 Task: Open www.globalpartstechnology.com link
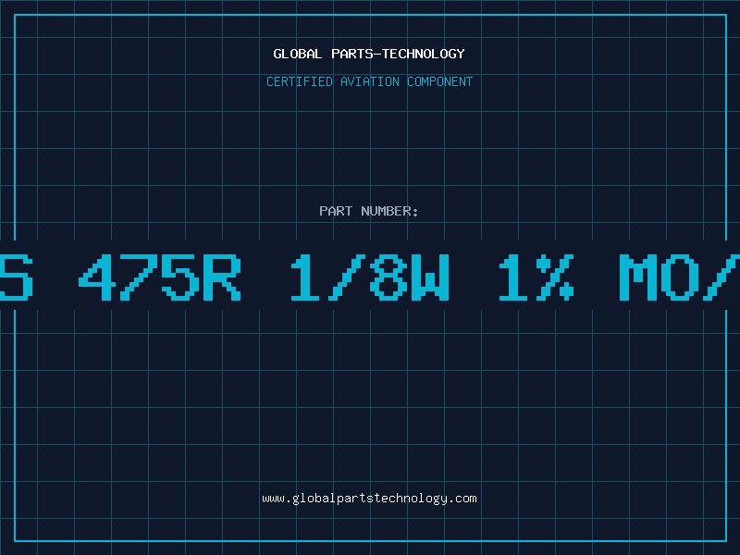tap(369, 499)
